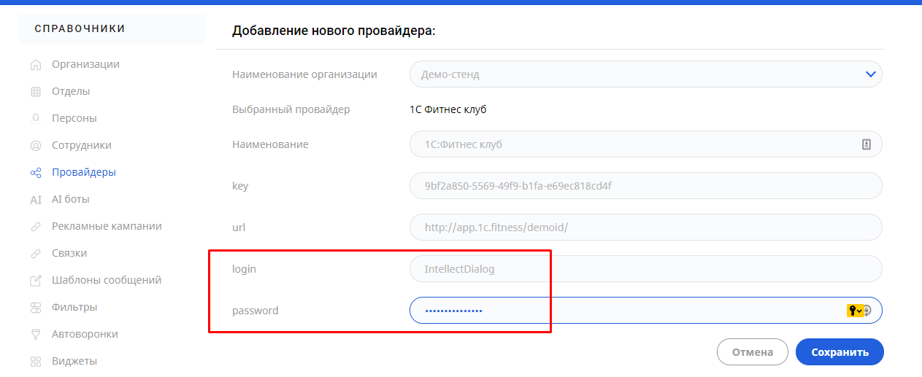Click the Отмена button
The height and width of the screenshot is (377, 922).
tap(752, 352)
